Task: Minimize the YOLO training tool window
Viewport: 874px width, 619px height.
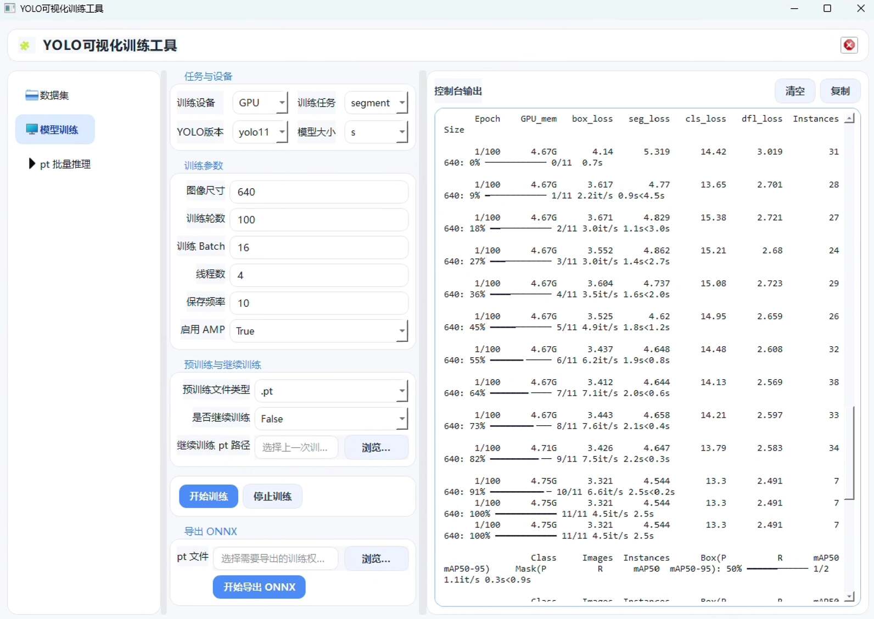Action: 794,8
